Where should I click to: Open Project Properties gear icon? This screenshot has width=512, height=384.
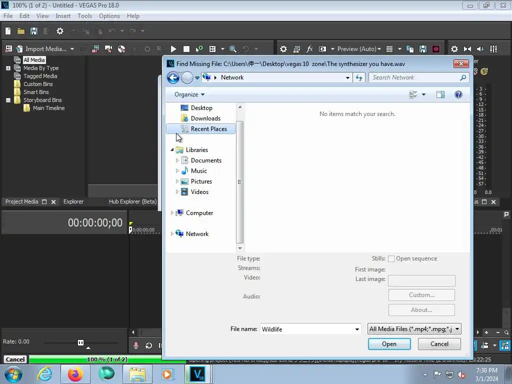click(x=60, y=31)
